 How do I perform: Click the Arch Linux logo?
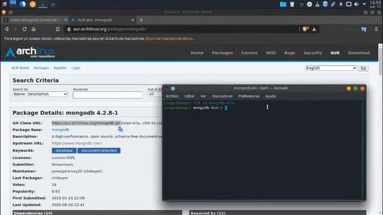pyautogui.click(x=30, y=52)
